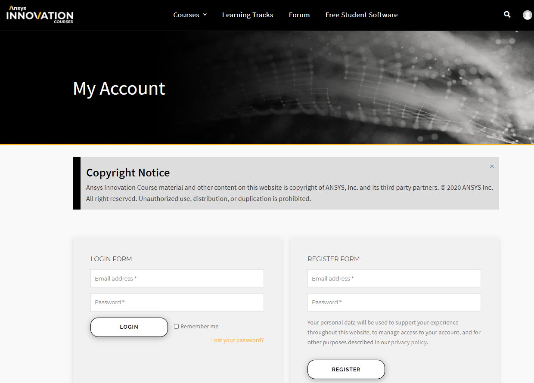The height and width of the screenshot is (383, 534).
Task: Open the site search magnifier icon
Action: coord(507,15)
